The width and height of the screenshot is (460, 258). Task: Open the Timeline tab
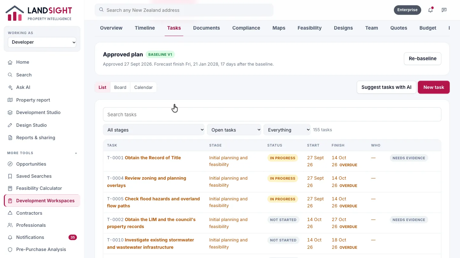pyautogui.click(x=145, y=28)
